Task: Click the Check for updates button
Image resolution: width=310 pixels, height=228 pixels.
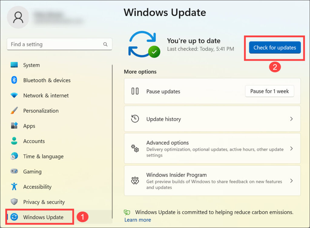Action: [274, 47]
